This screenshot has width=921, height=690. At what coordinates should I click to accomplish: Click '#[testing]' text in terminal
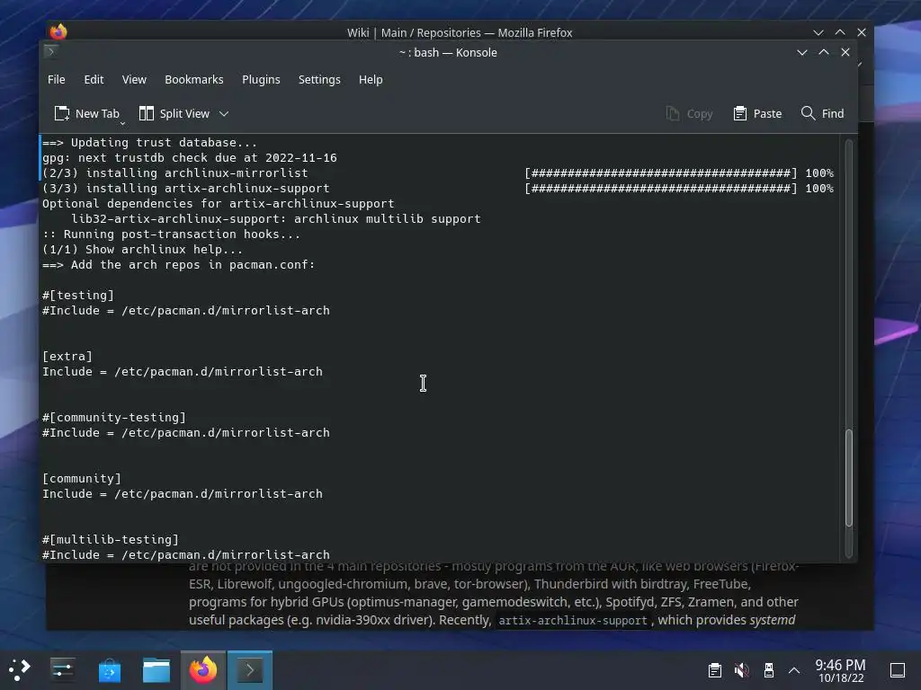pos(78,295)
